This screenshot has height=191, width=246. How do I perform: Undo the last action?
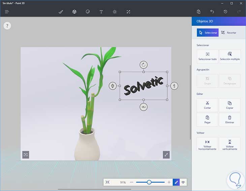[x=212, y=11]
